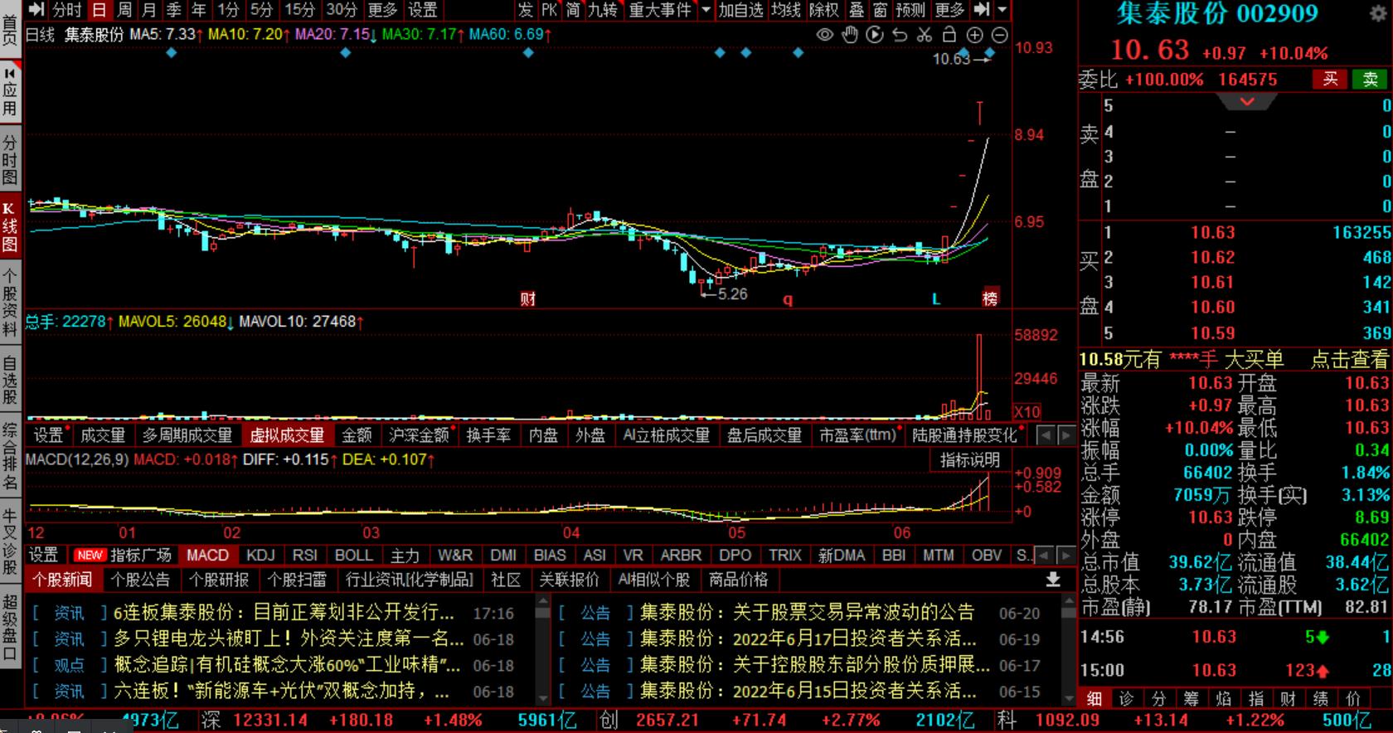Open 指标广场 indicator plaza
Image resolution: width=1393 pixels, height=733 pixels.
(140, 556)
